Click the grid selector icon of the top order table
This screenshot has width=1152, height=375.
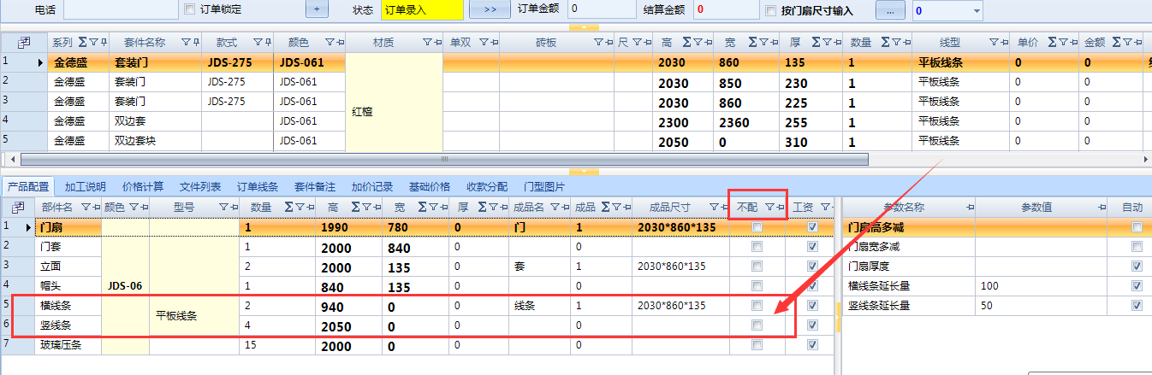point(23,42)
